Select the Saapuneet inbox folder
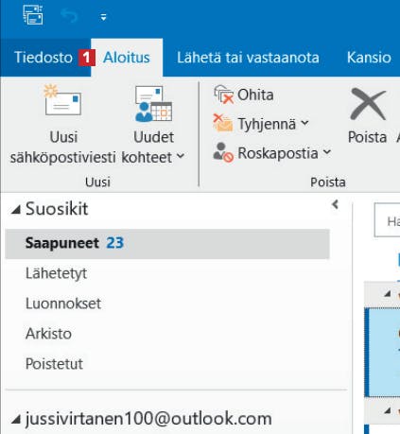This screenshot has height=434, width=400. coord(167,244)
